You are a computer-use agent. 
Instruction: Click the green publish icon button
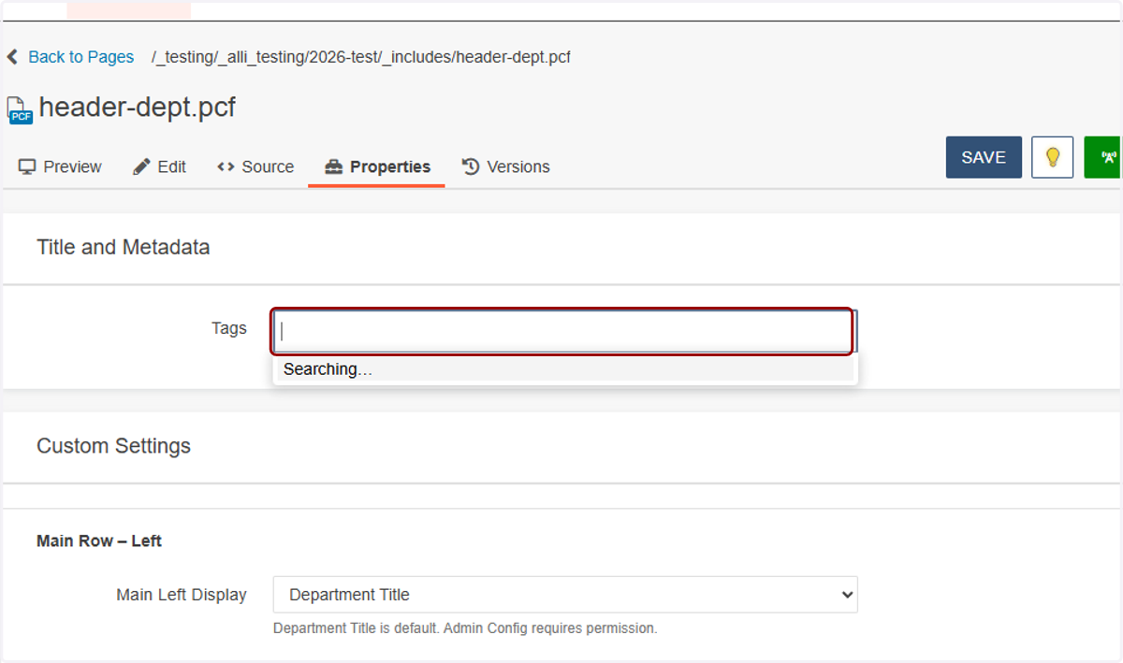point(1104,157)
